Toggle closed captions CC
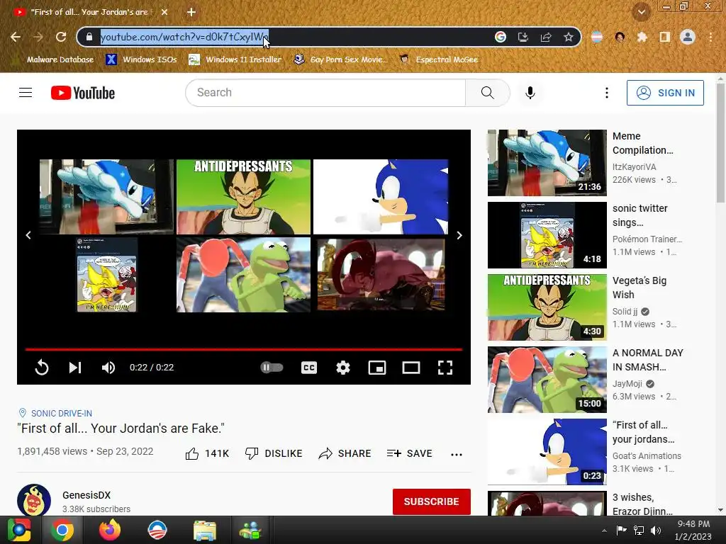Image resolution: width=726 pixels, height=544 pixels. [x=309, y=368]
